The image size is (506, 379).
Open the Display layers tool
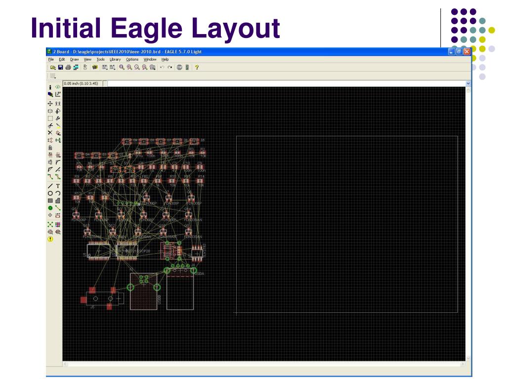[x=50, y=94]
